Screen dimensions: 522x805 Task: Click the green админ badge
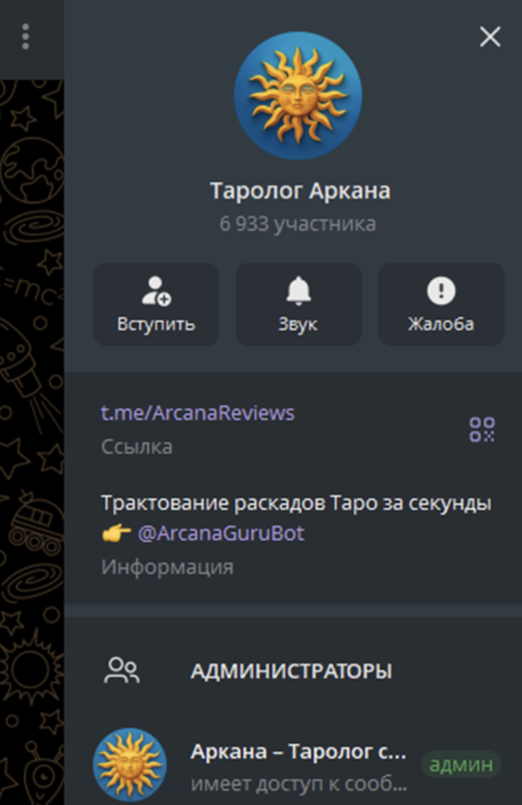461,765
